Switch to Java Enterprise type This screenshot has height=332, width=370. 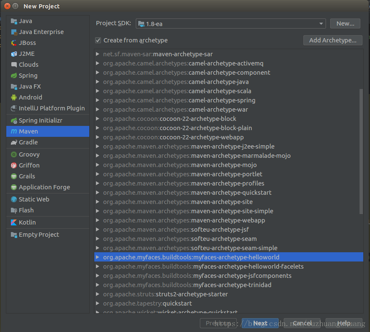coord(48,32)
